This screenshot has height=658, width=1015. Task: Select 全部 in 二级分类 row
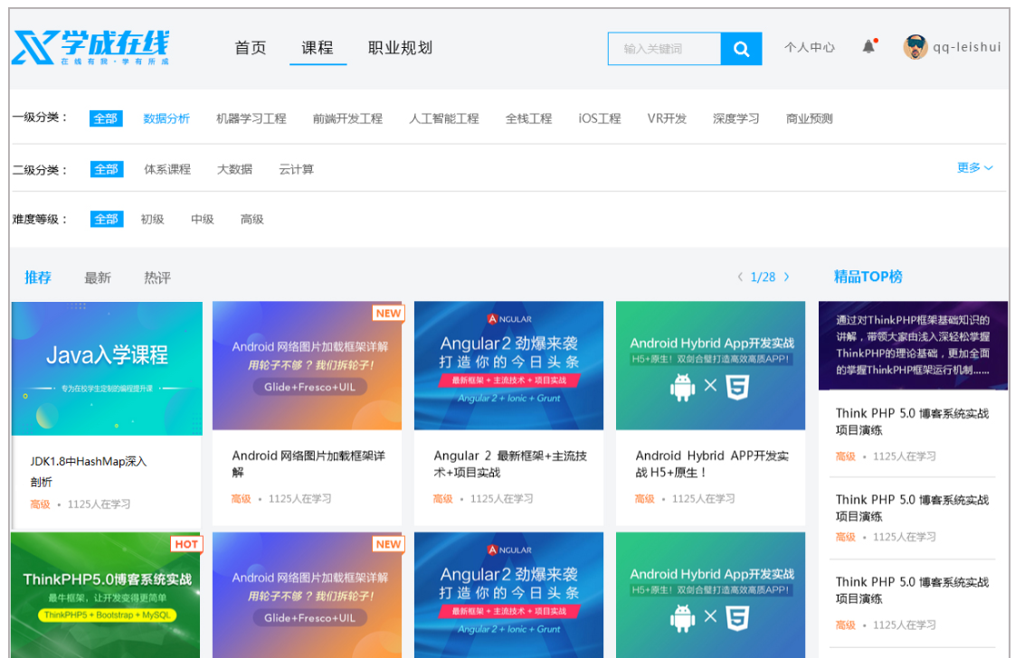pyautogui.click(x=106, y=170)
